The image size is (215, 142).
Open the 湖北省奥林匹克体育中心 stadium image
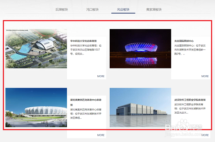point(36,108)
